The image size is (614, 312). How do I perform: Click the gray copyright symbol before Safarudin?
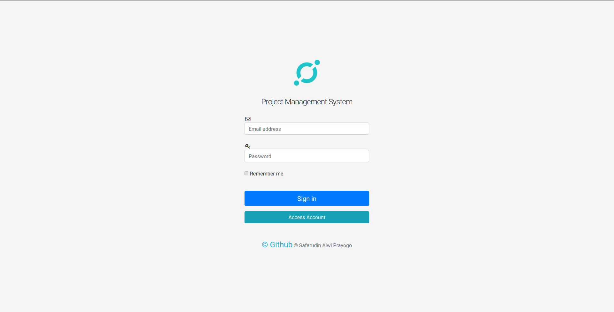296,246
